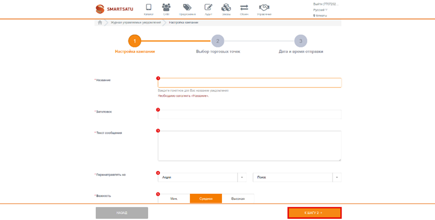
Task: Click the SmartSatu logo
Action: tap(114, 9)
